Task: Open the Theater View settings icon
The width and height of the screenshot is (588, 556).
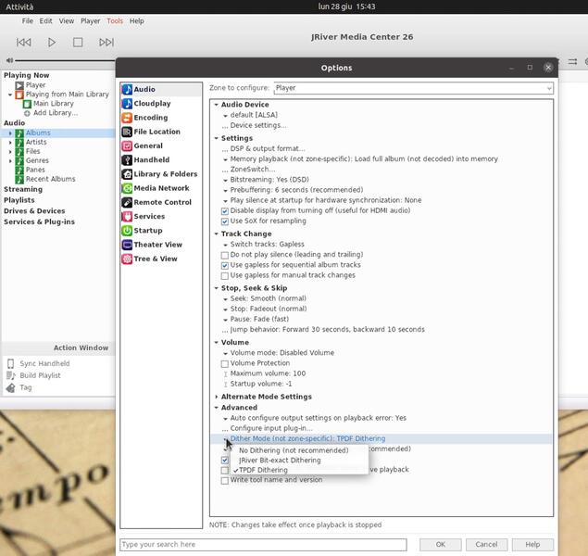Action: (128, 245)
